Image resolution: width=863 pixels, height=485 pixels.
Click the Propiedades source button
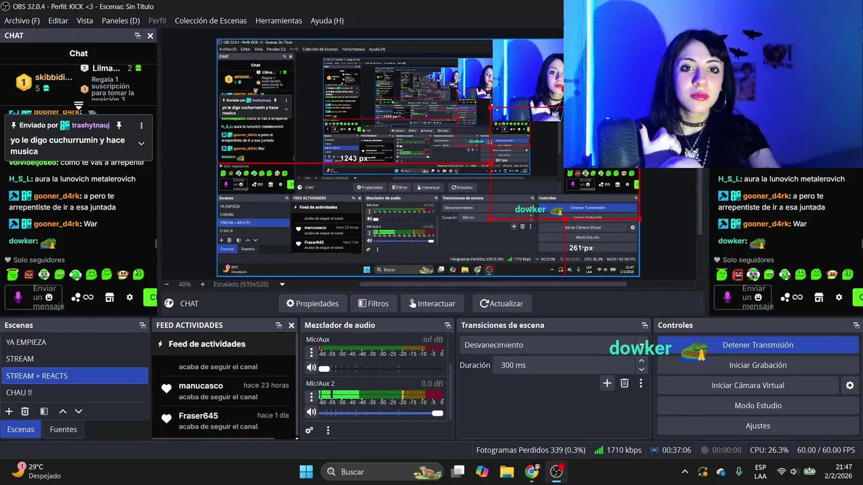click(x=313, y=303)
